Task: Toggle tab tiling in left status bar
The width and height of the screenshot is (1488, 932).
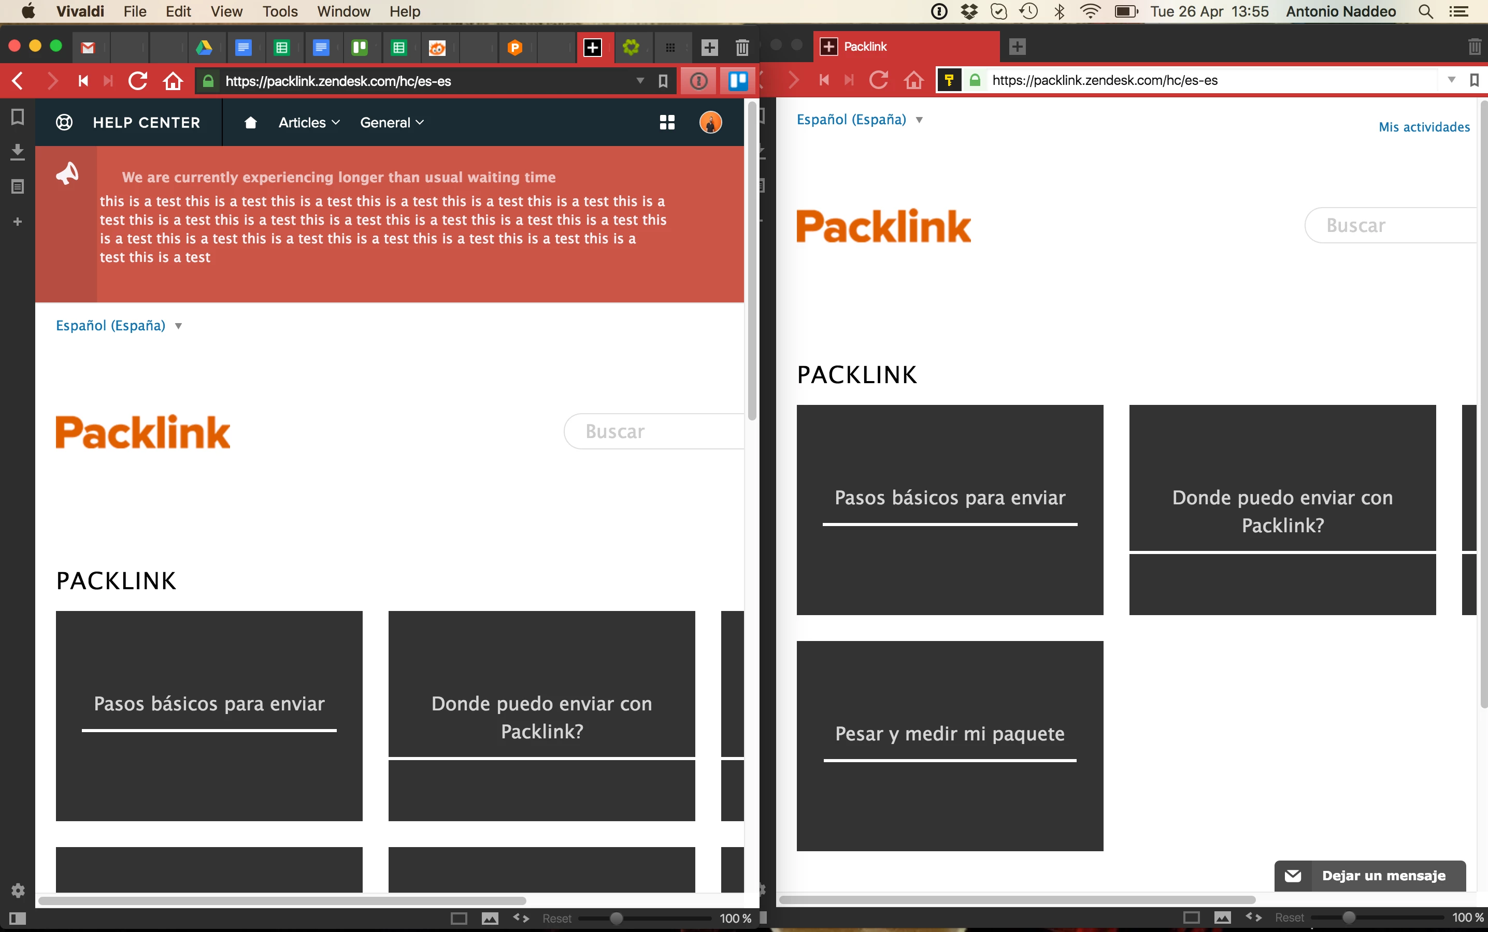Action: pos(459,919)
